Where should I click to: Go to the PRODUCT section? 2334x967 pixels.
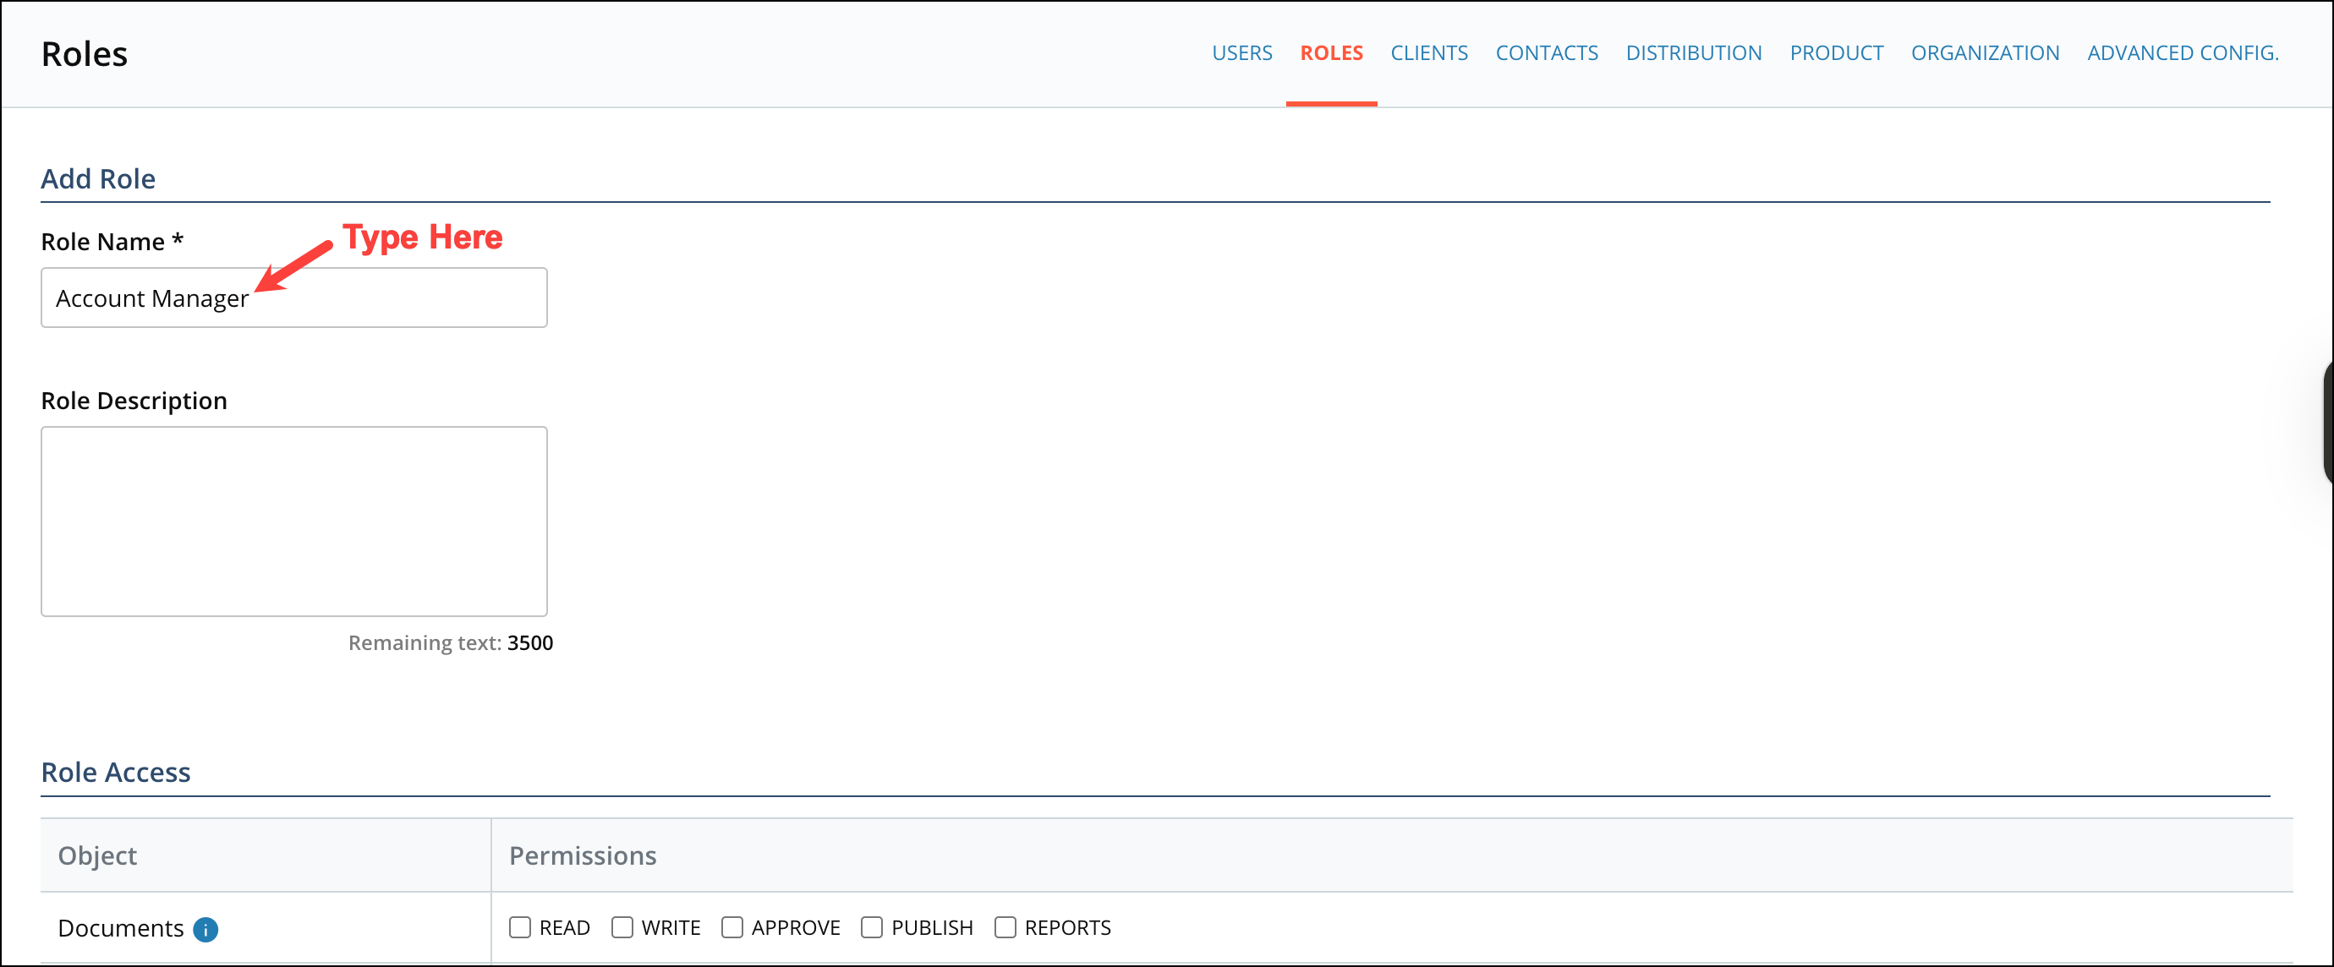pos(1836,52)
